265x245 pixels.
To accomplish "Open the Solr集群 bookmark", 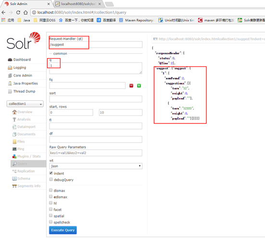I will [x=251, y=20].
